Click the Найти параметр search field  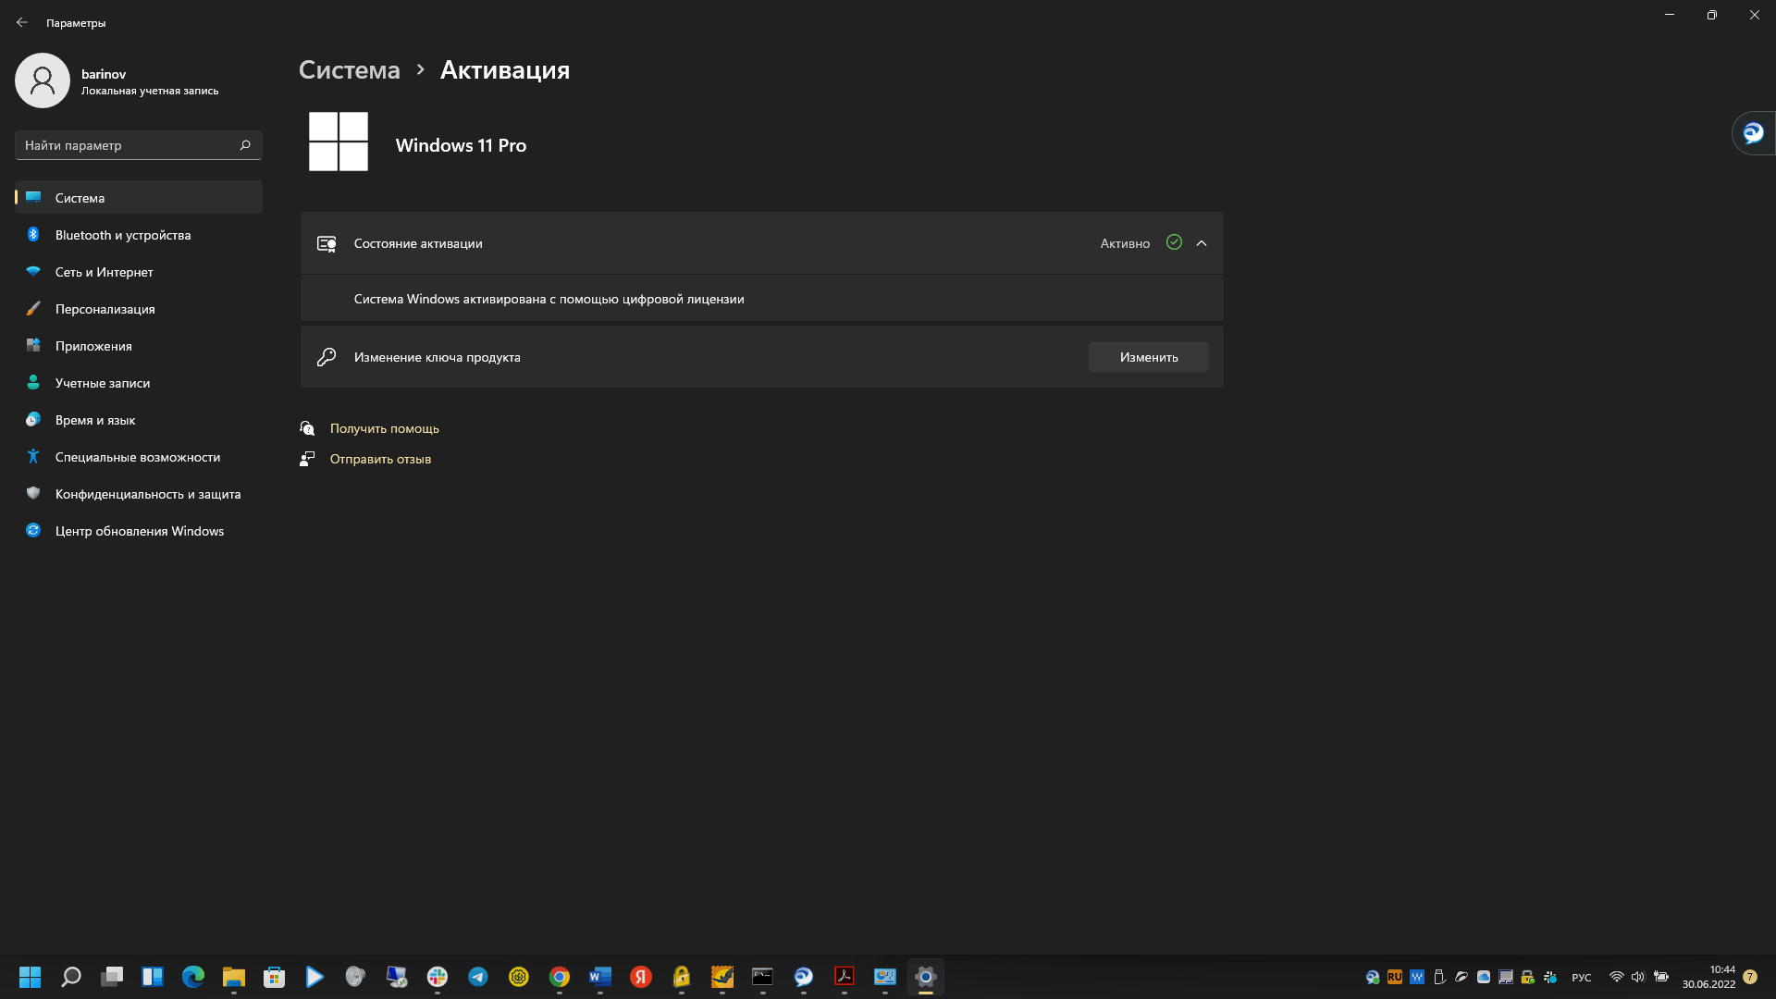(x=139, y=145)
